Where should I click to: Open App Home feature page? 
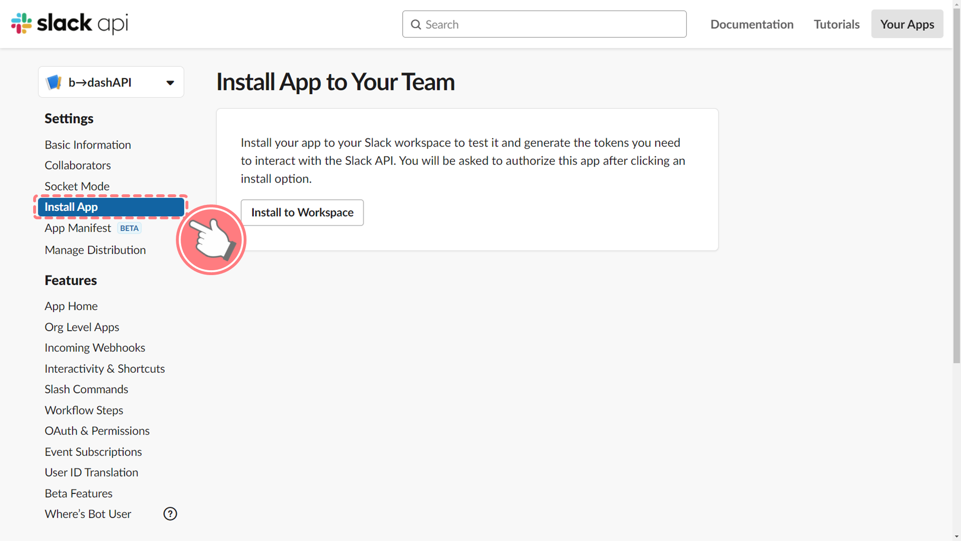pos(71,306)
